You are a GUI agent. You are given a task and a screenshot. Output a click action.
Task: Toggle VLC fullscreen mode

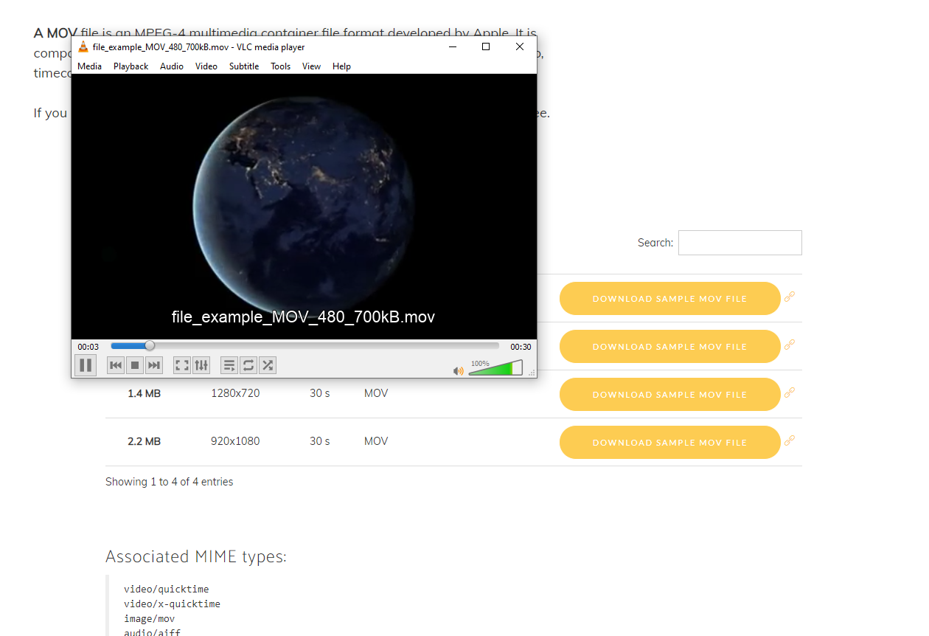(182, 364)
